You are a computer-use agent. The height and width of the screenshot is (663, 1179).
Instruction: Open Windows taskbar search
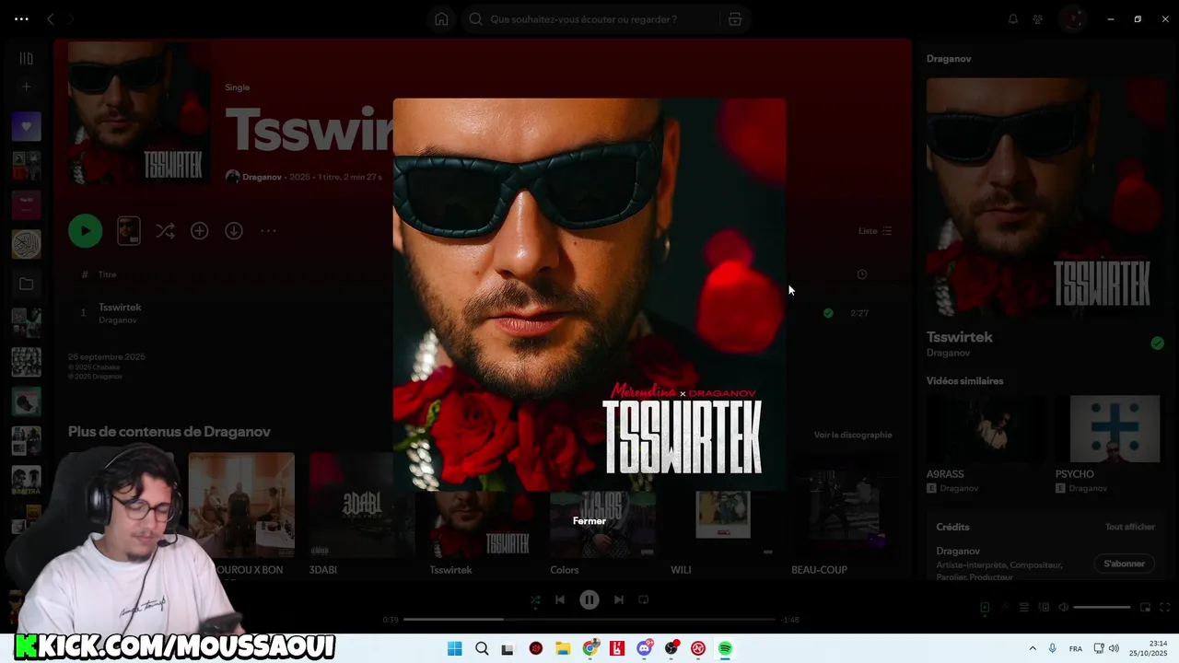[x=482, y=648]
